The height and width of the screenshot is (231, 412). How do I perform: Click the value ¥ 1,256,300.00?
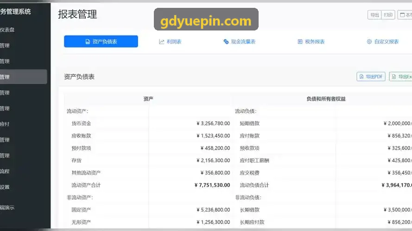(213, 222)
